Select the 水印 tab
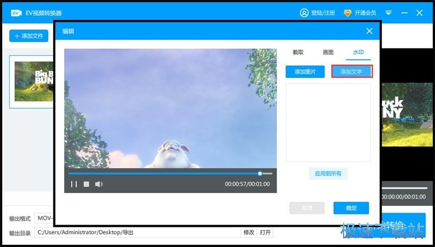 click(x=358, y=52)
